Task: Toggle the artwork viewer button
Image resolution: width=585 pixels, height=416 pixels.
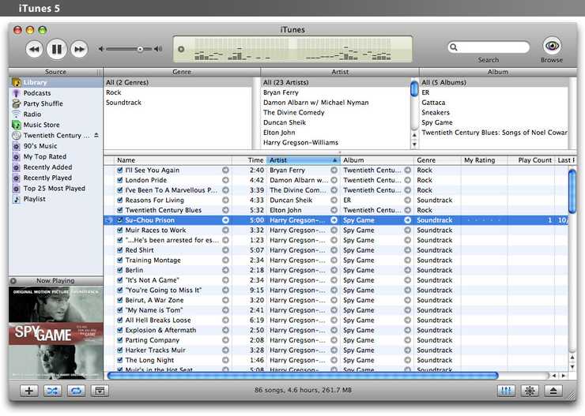Action: click(x=100, y=391)
